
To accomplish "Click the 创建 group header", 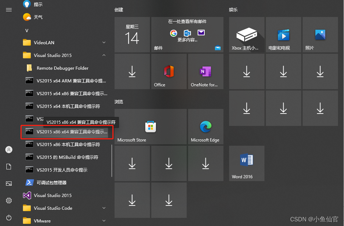I will (119, 10).
